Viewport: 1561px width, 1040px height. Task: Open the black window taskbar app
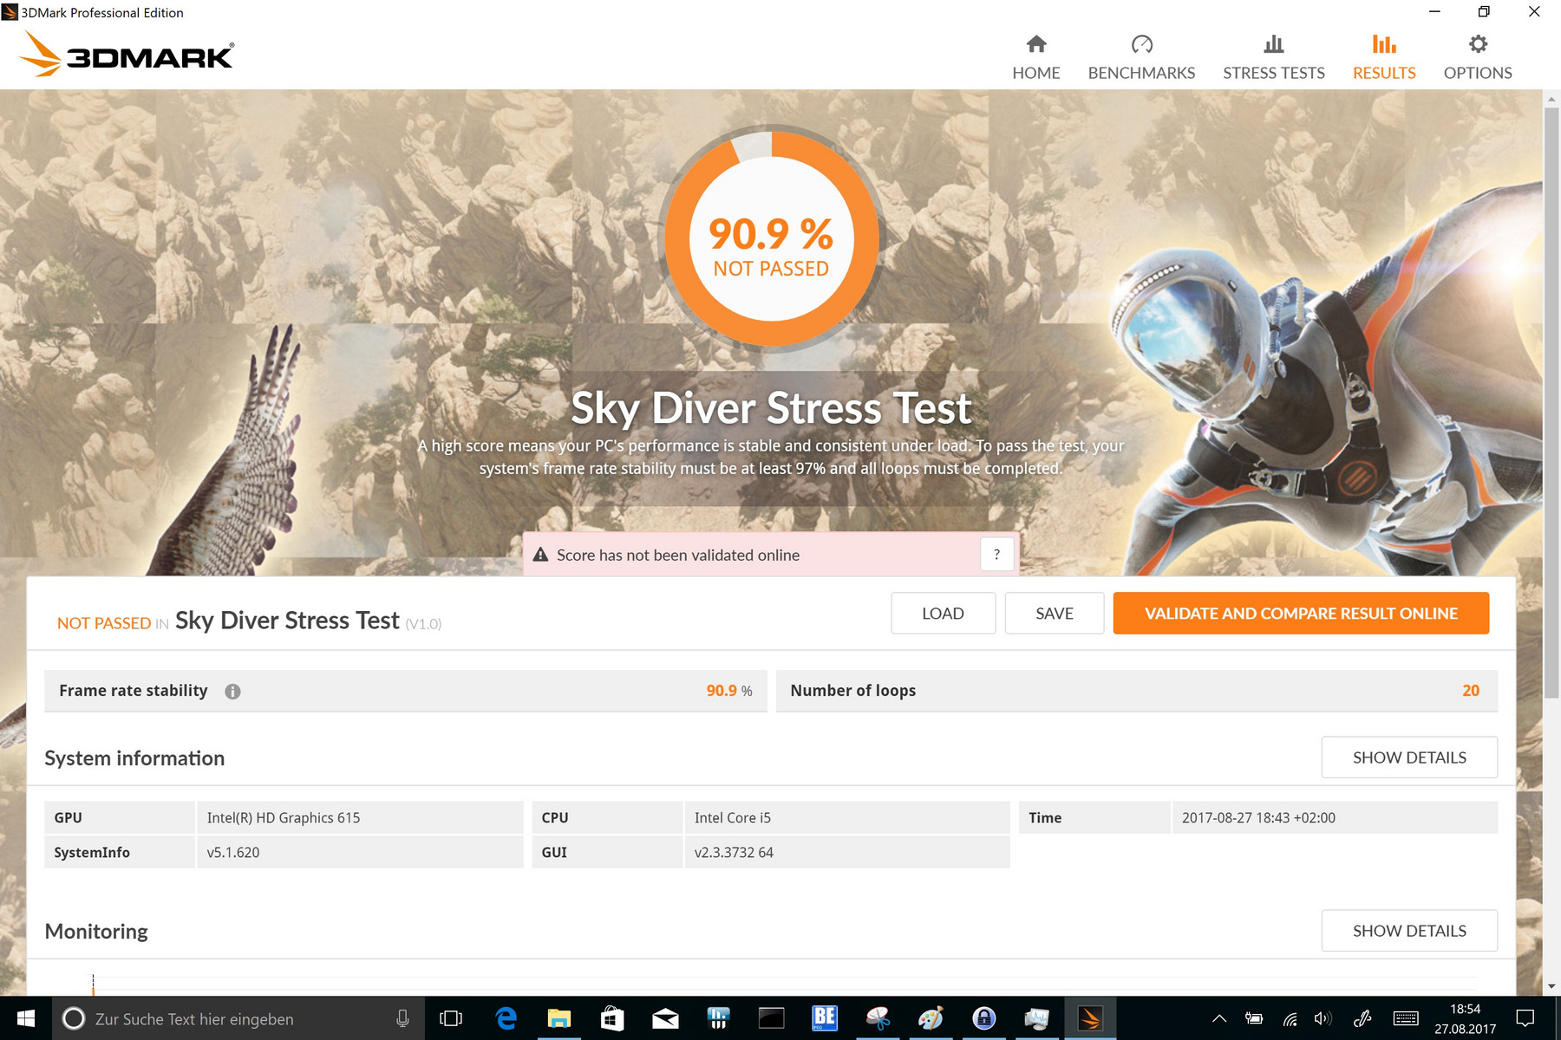pos(771,1018)
